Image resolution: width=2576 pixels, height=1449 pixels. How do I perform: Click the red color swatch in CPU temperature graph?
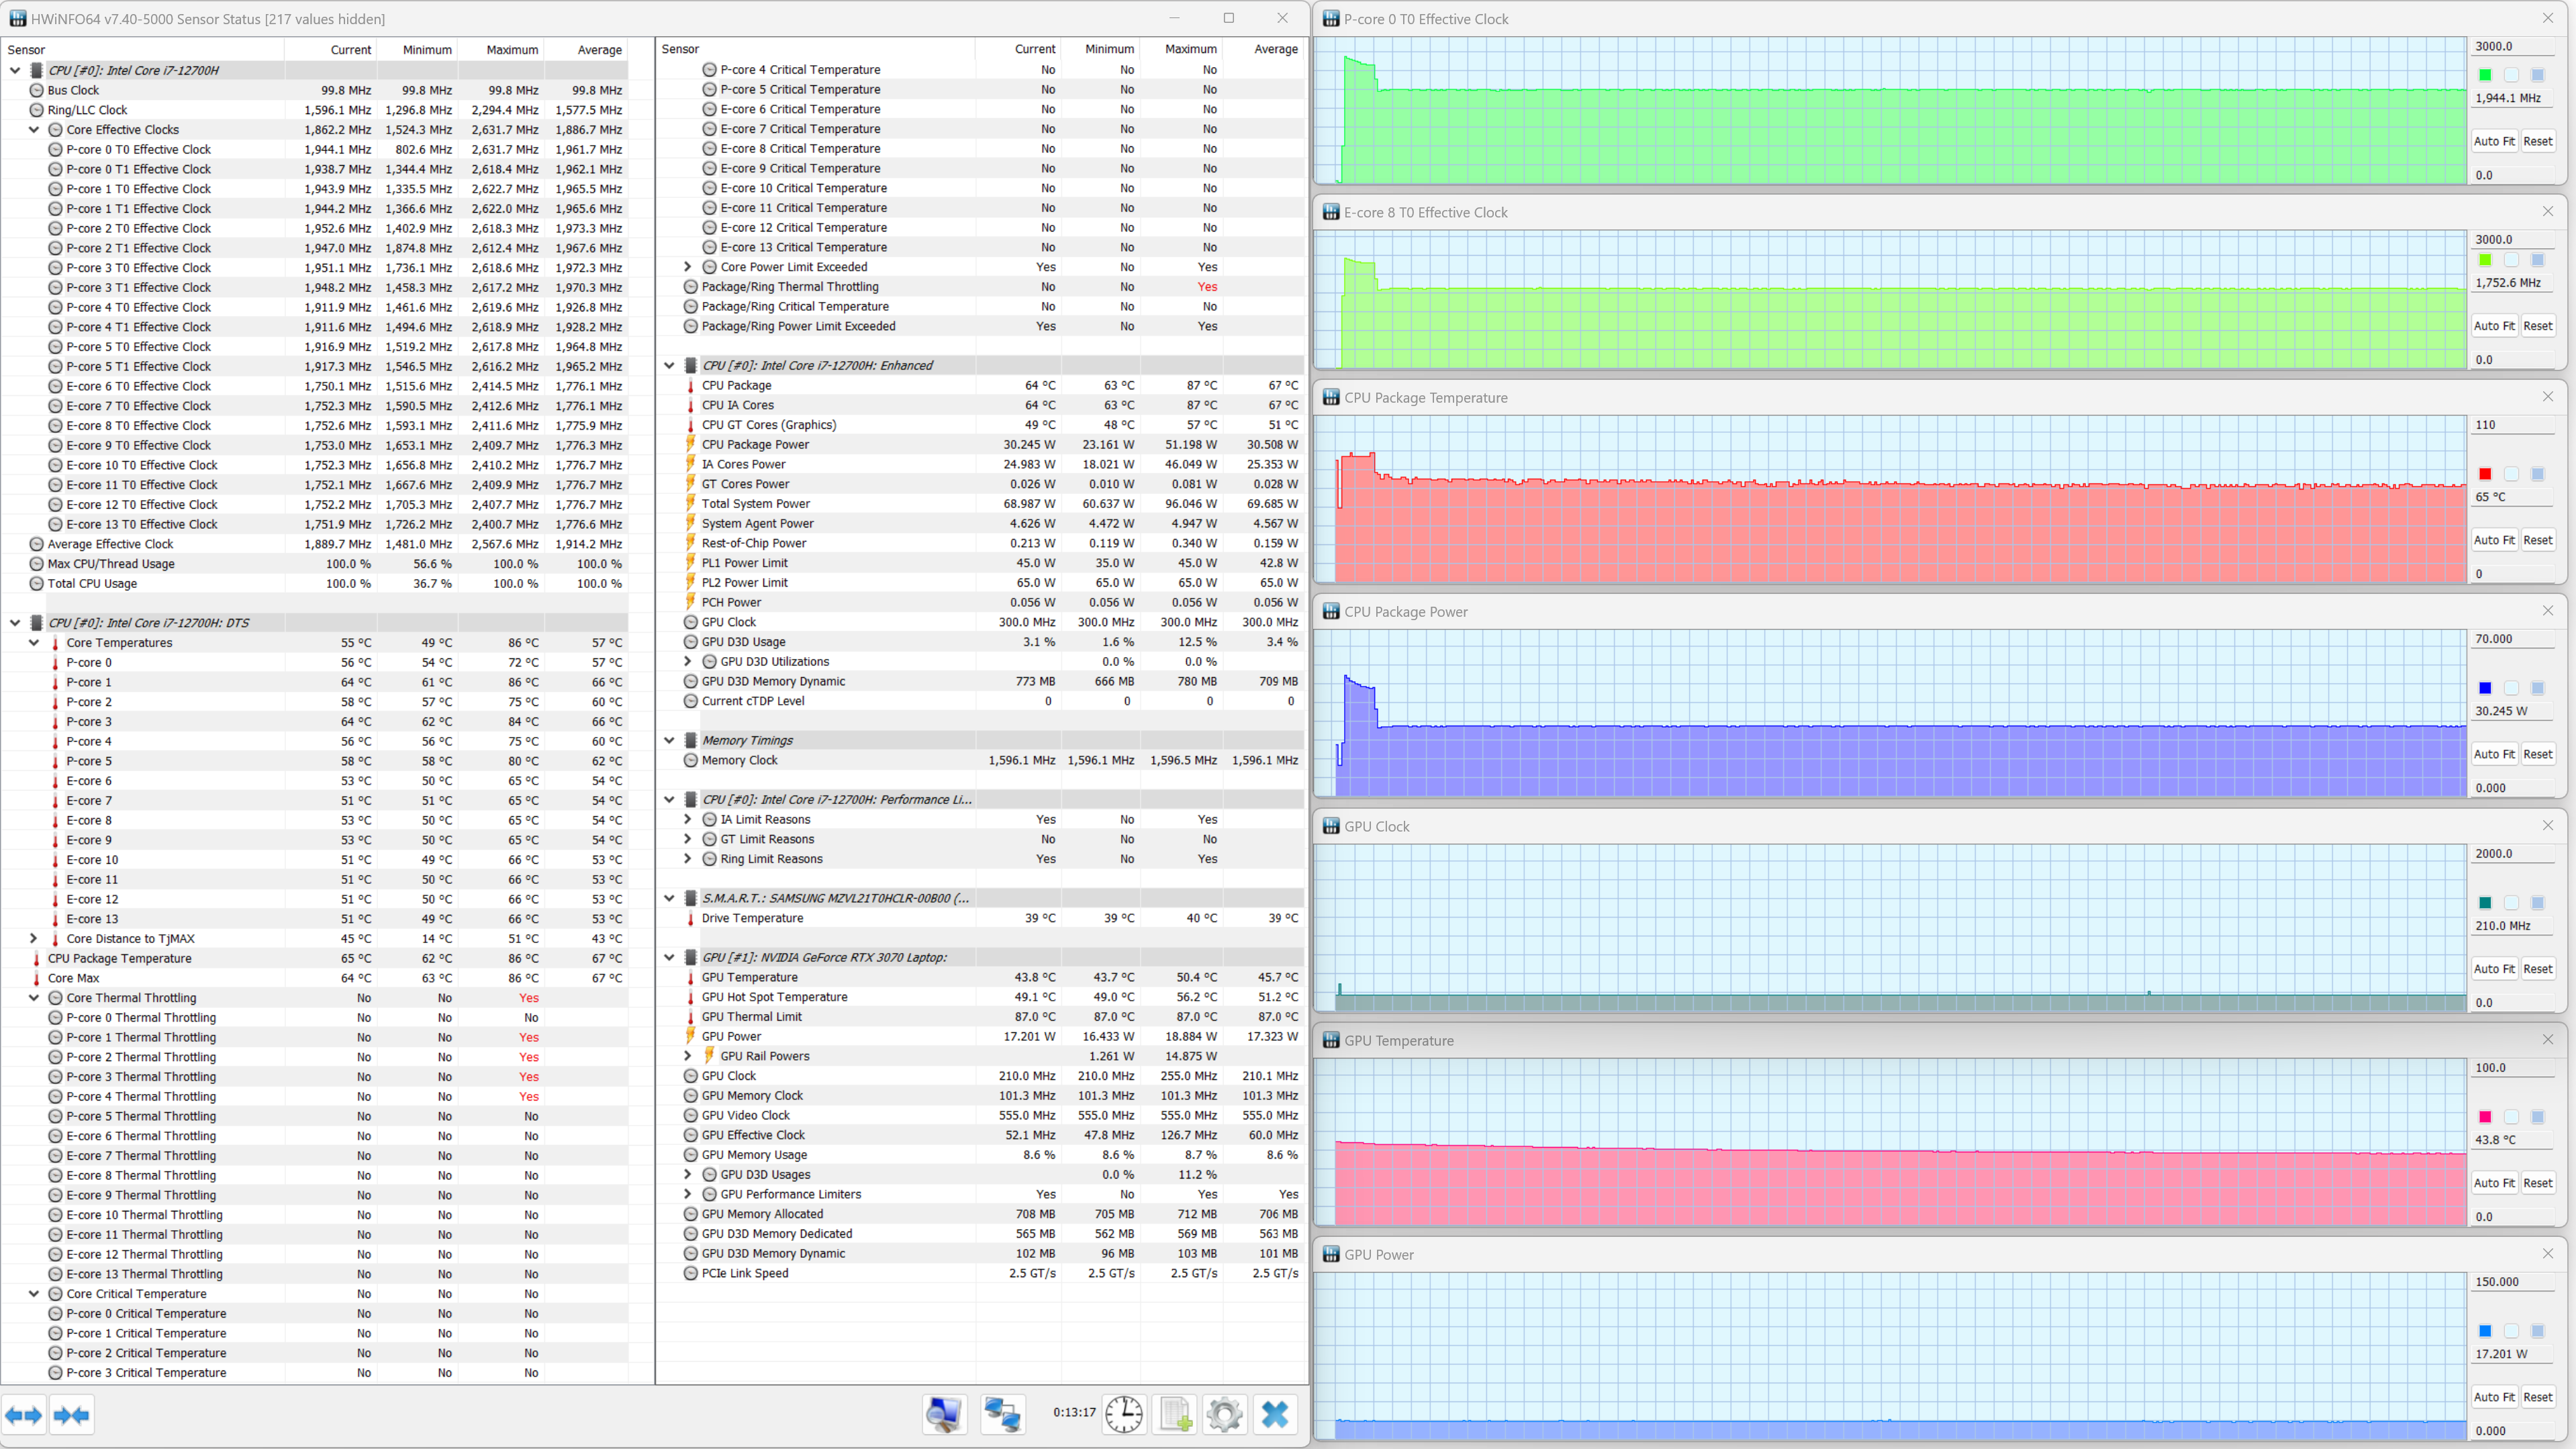(x=2485, y=474)
